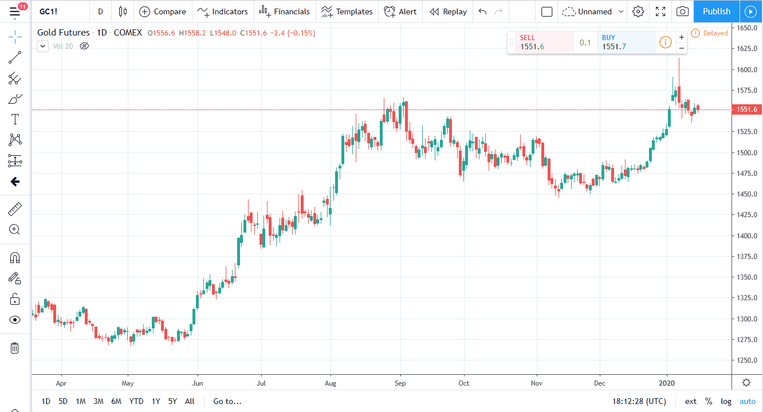Enable logarithmic scale with the log label

726,401
